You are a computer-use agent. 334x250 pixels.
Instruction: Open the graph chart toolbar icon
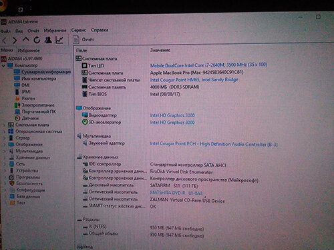[59, 40]
